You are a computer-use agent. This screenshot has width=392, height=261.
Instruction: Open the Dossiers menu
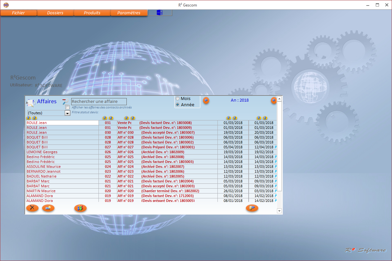point(55,13)
